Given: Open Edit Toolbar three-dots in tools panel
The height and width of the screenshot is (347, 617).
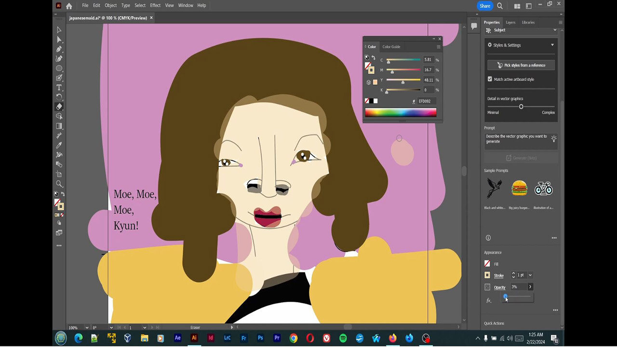Looking at the screenshot, I should click(59, 246).
